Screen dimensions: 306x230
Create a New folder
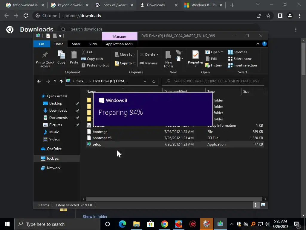tap(169, 59)
